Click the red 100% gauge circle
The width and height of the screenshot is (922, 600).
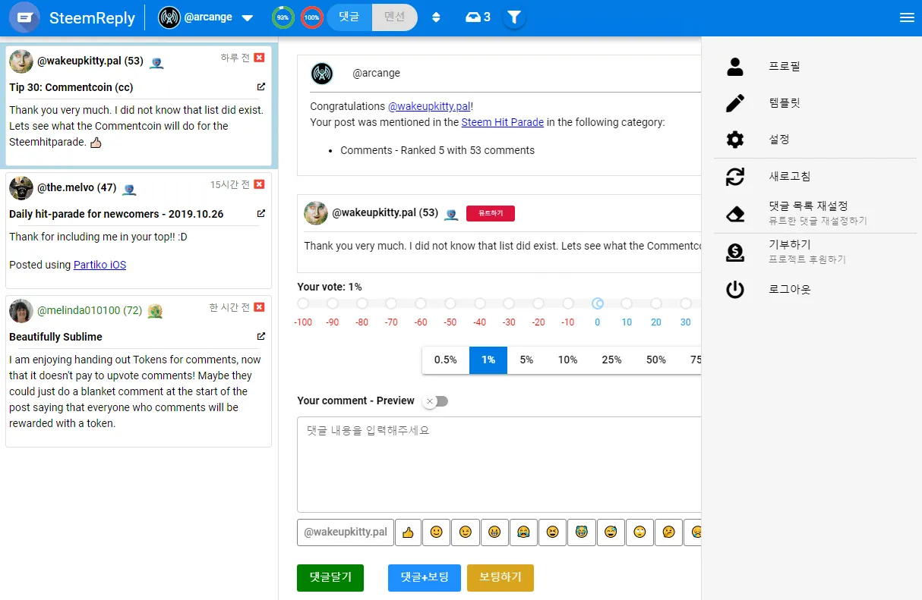pyautogui.click(x=311, y=17)
